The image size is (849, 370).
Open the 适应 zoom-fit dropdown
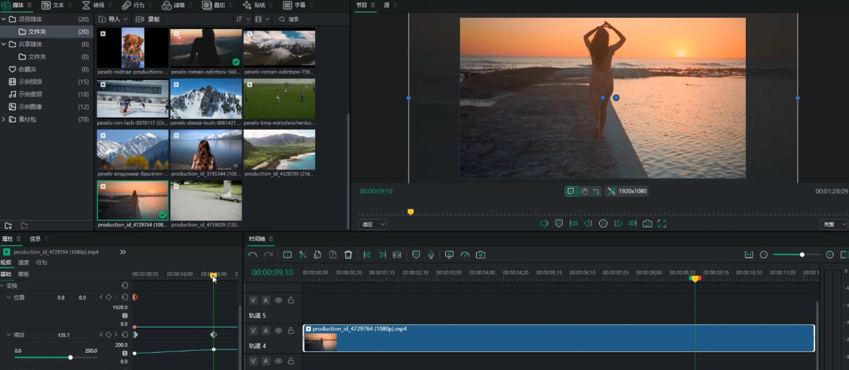click(x=372, y=225)
